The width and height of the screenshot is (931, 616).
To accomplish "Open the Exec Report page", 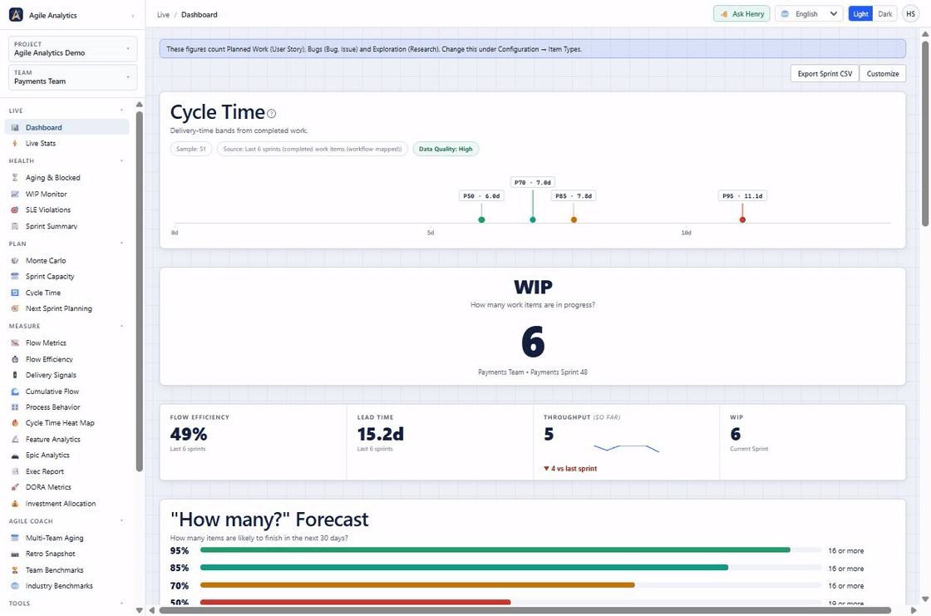I will (66, 471).
